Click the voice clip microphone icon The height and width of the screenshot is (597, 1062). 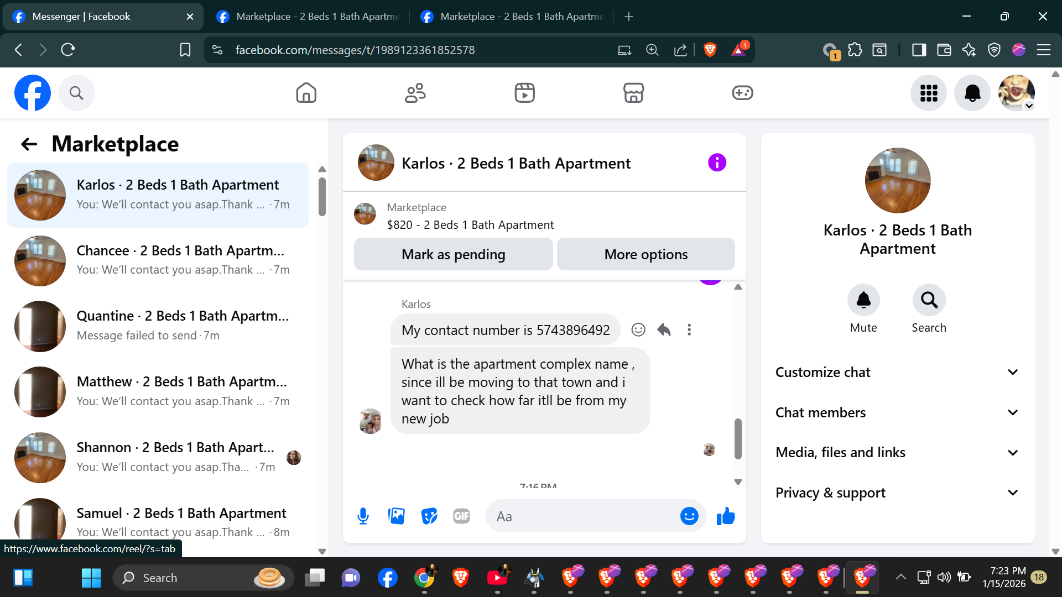[363, 516]
